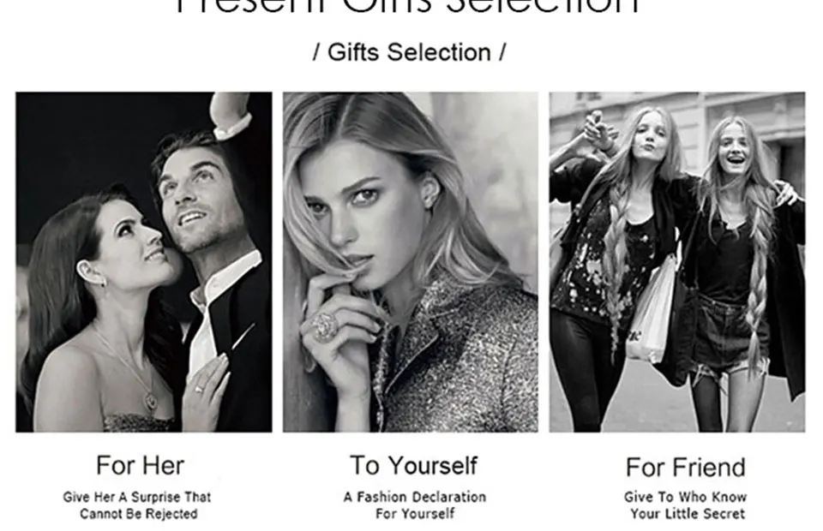This screenshot has width=823, height=531.
Task: Click the man's raised white shirt cuff
Action: (x=233, y=127)
